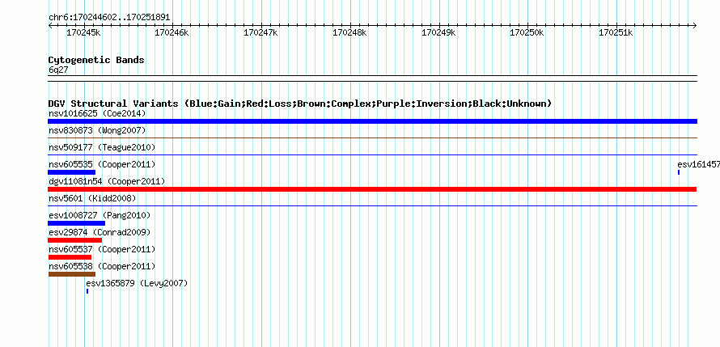
Task: Open esv1008727 (Pang2010) variant label
Action: tap(100, 215)
